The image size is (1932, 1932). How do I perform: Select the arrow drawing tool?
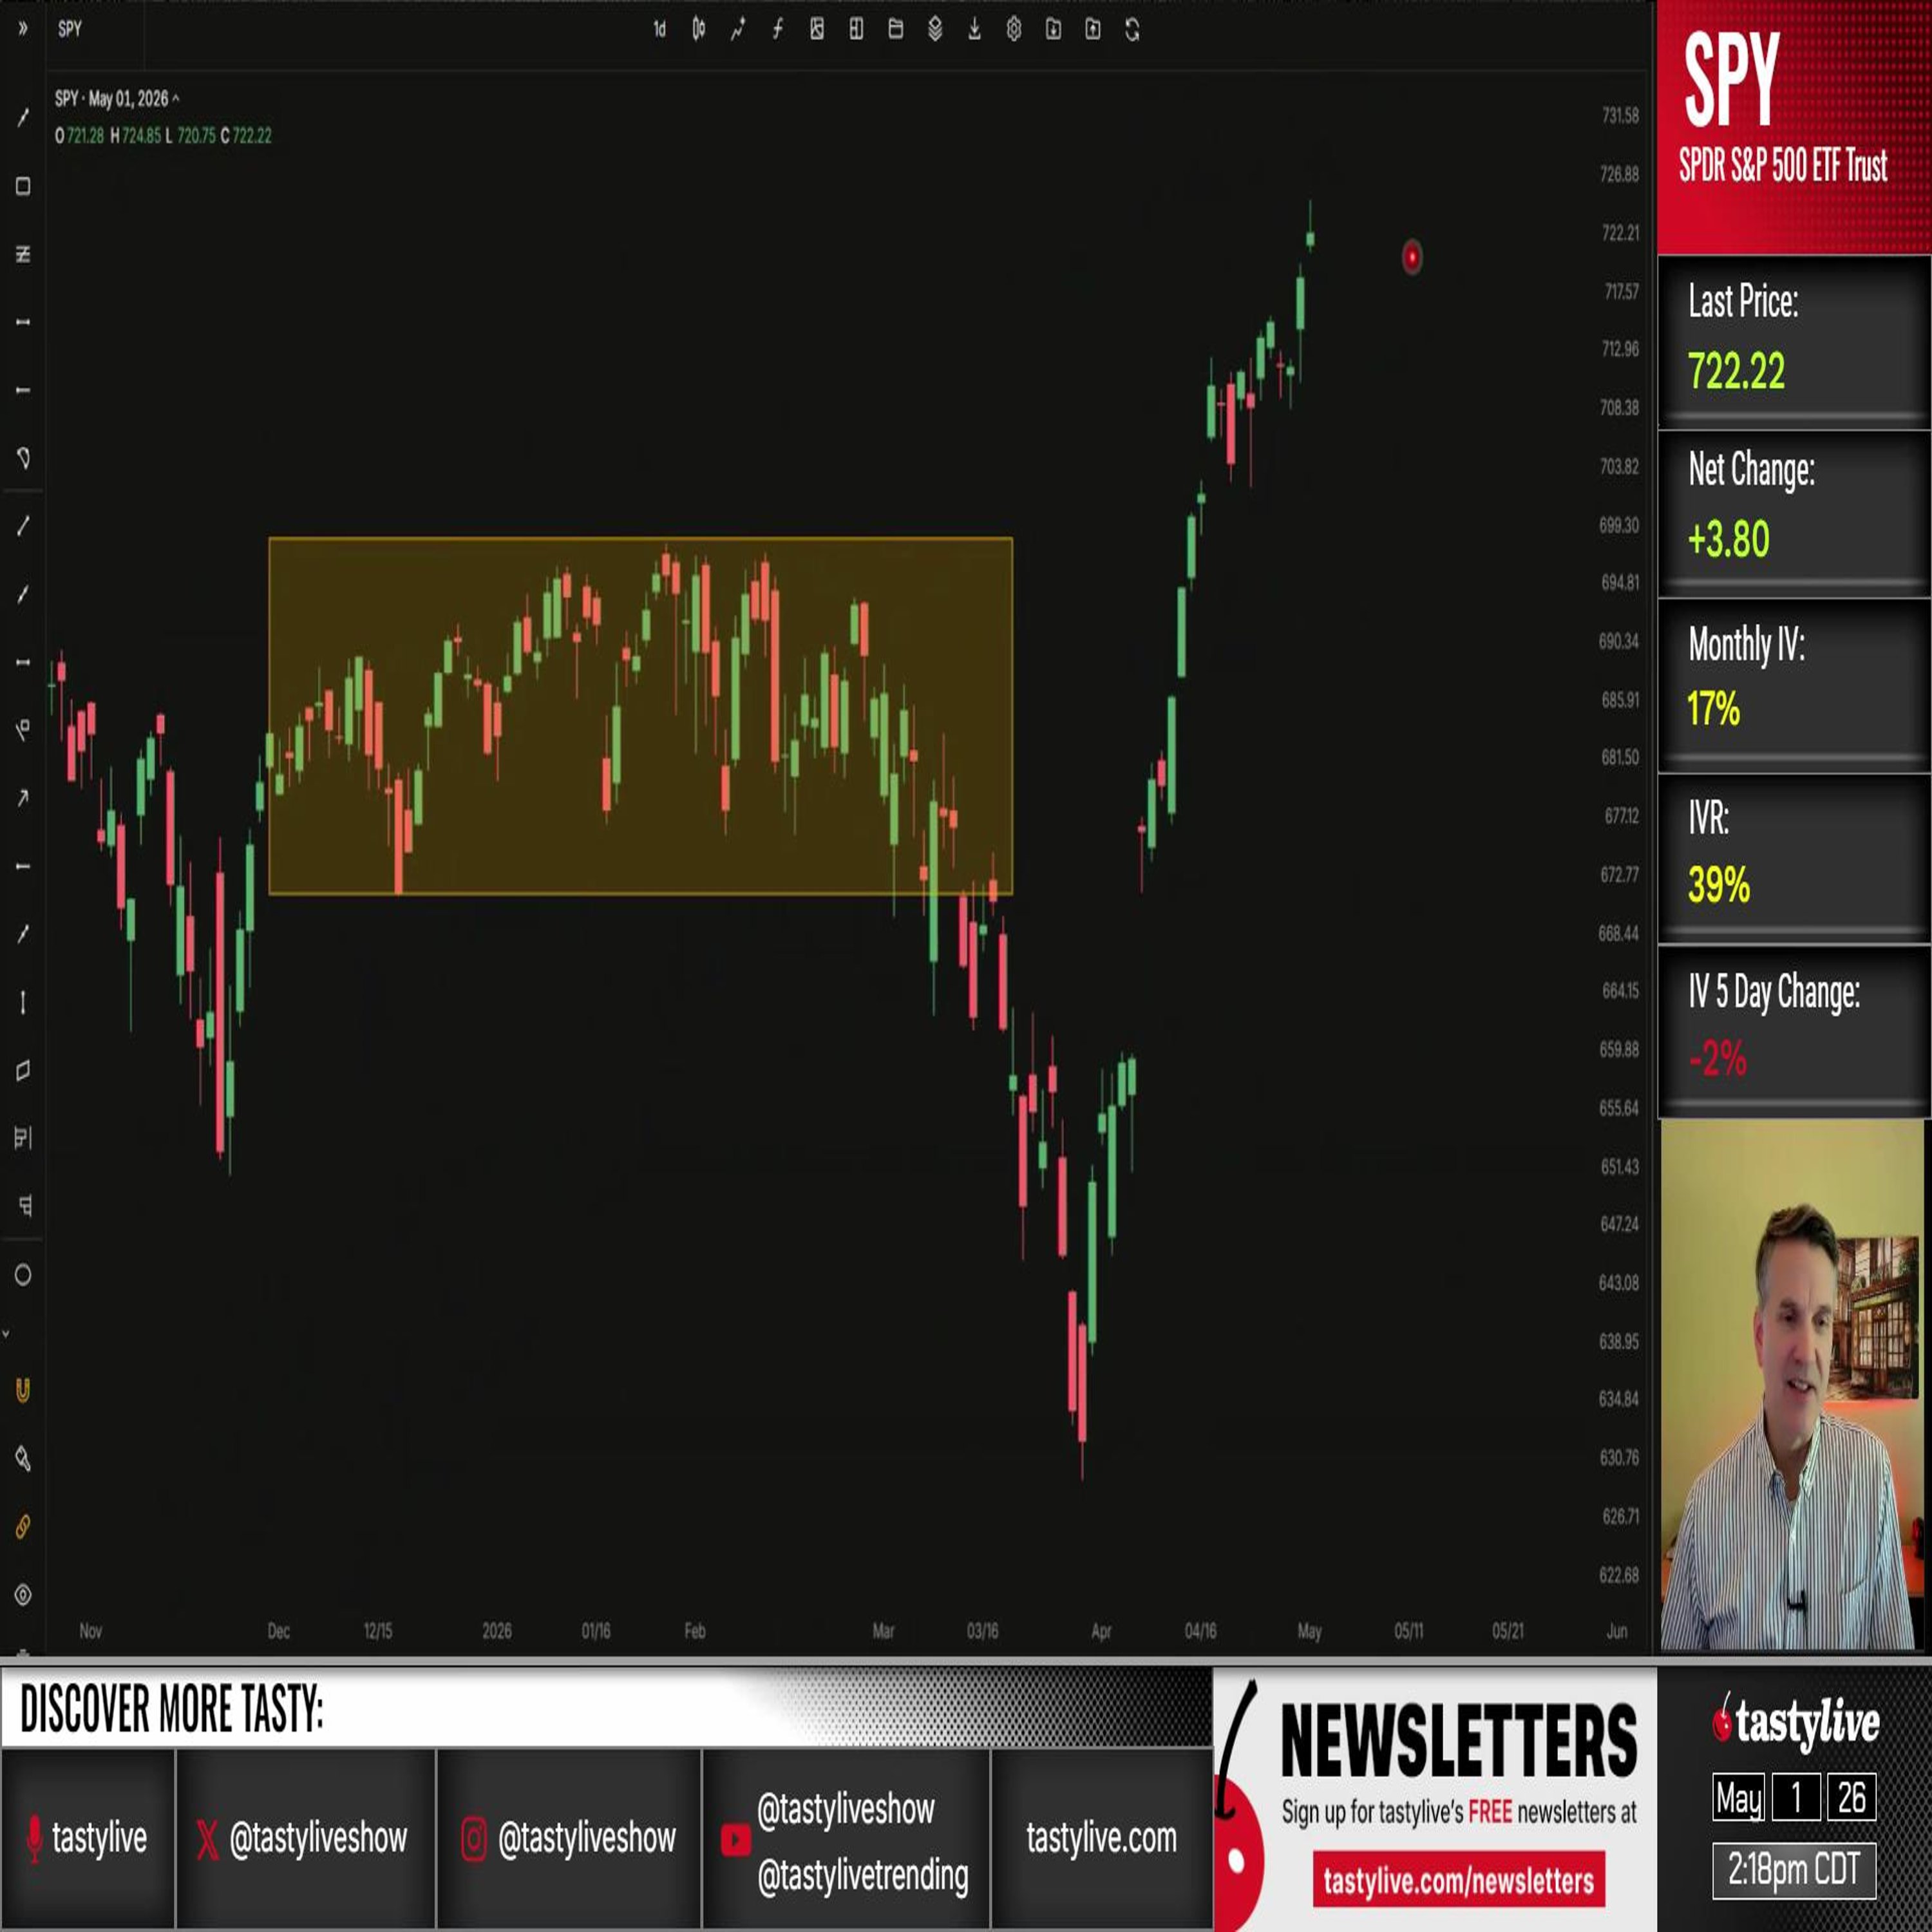(x=23, y=798)
